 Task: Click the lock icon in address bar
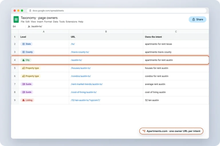tap(30, 11)
